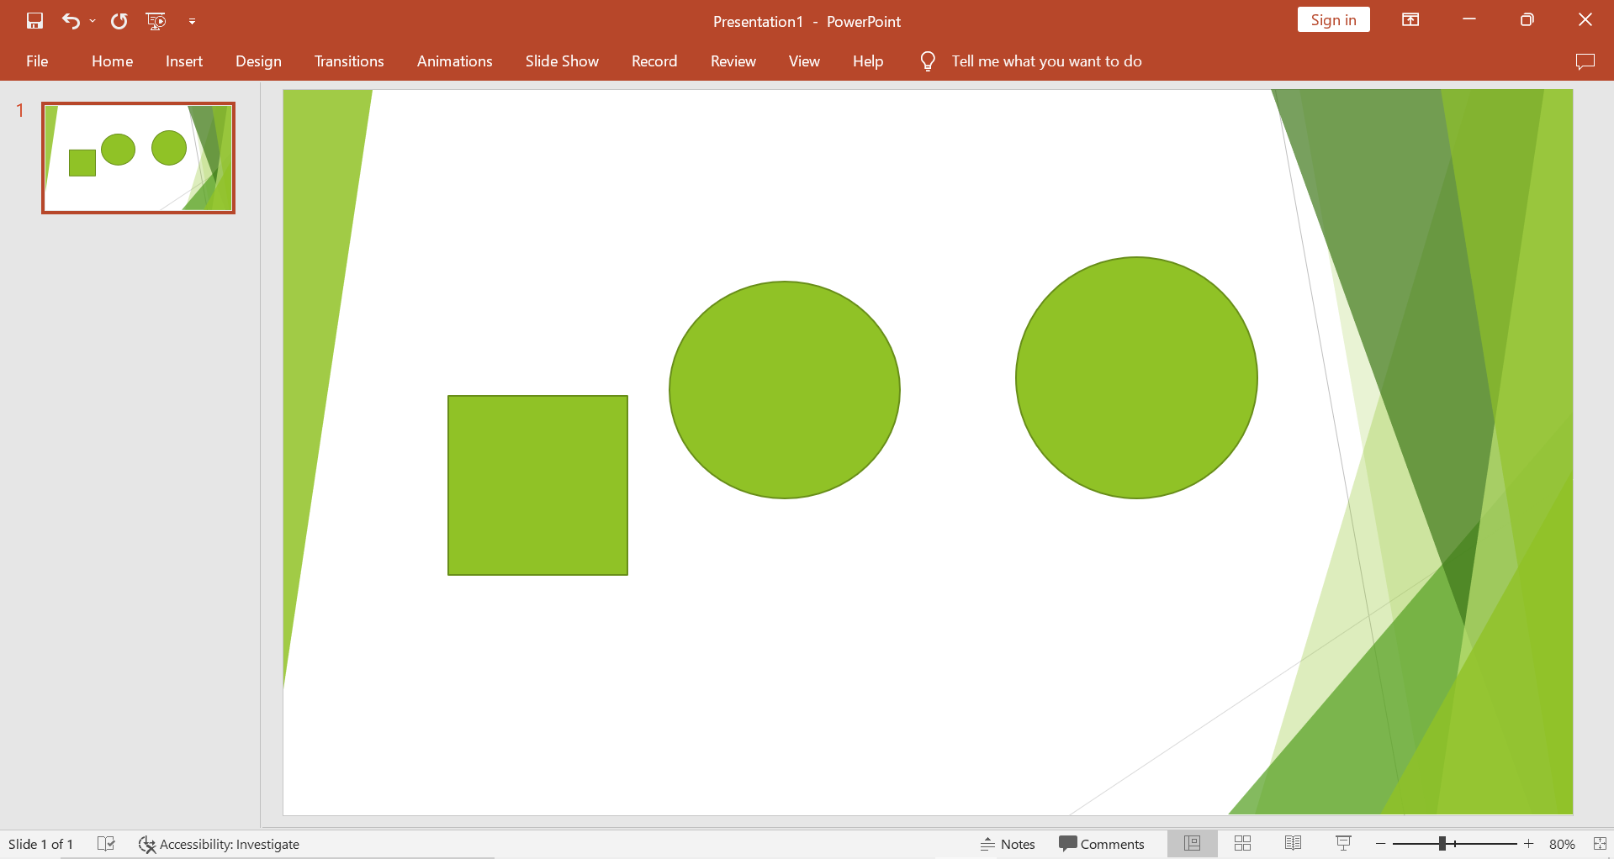The image size is (1614, 859).
Task: Open Accessibility: Investigate checker
Action: pyautogui.click(x=219, y=844)
